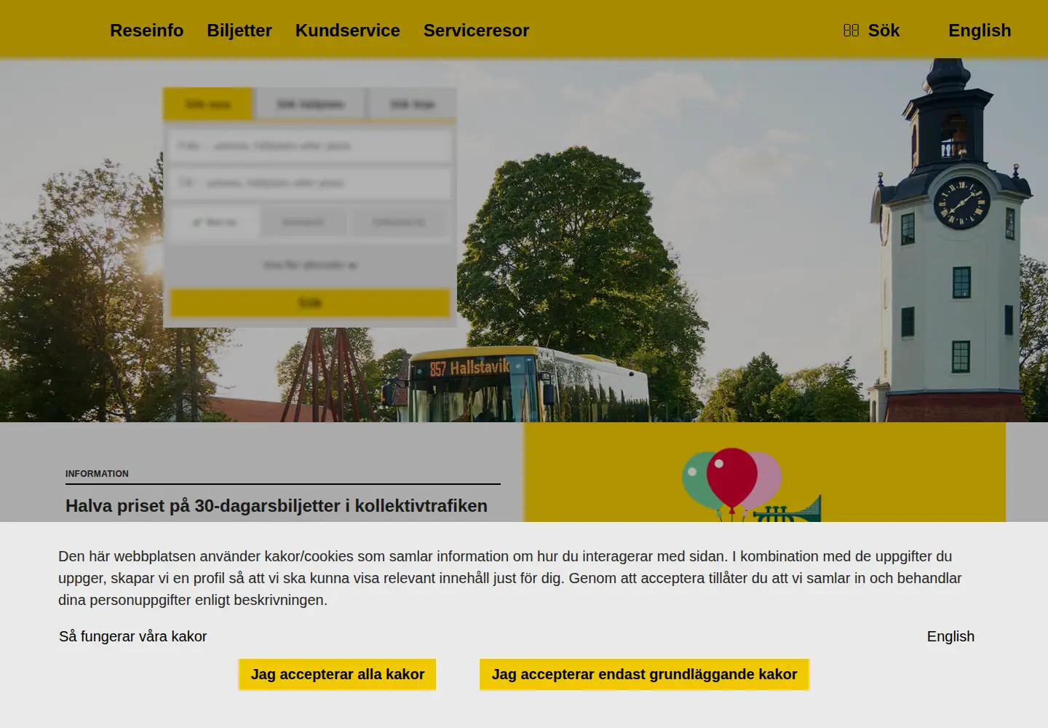Switch site language via header English link
The width and height of the screenshot is (1048, 728).
[x=980, y=31]
